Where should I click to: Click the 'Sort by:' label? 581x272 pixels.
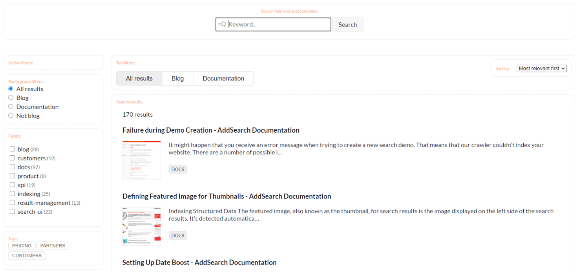(502, 68)
